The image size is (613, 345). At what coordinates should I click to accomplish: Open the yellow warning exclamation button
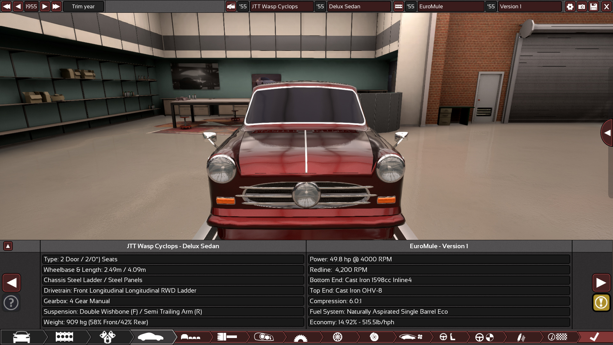click(x=601, y=303)
